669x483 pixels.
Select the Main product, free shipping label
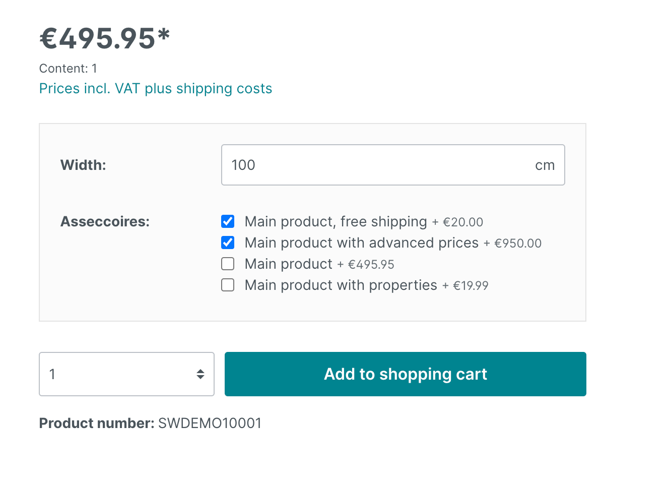click(336, 221)
